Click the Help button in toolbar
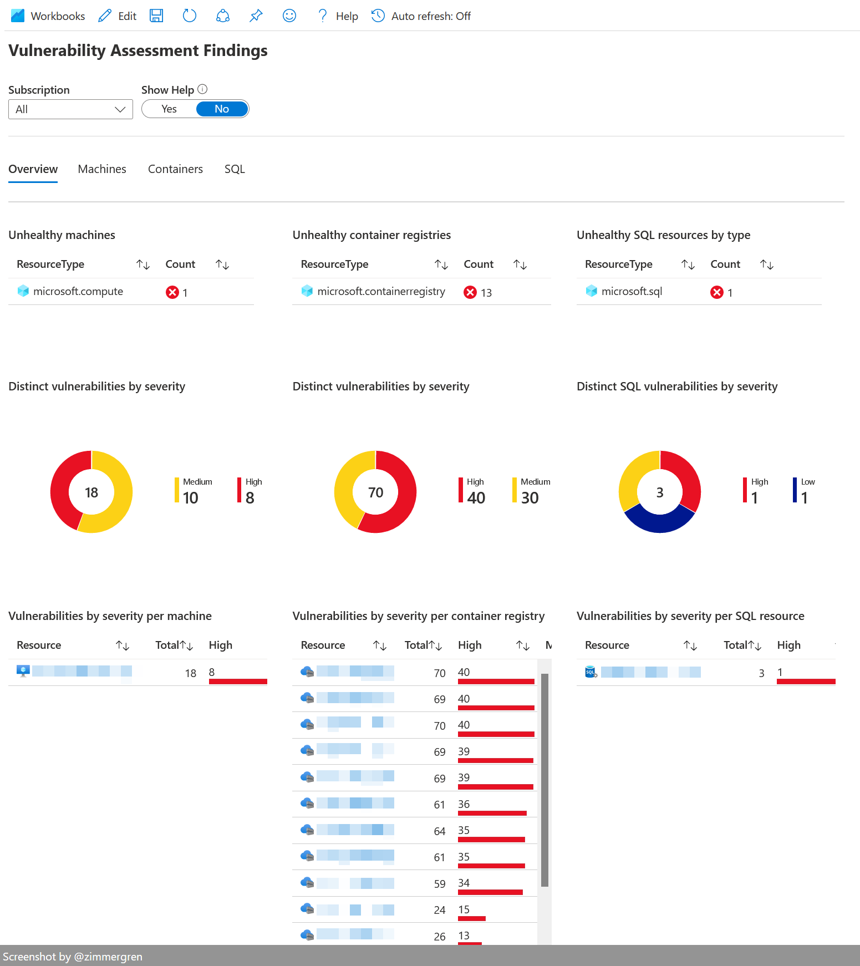This screenshot has width=860, height=966. (x=338, y=16)
